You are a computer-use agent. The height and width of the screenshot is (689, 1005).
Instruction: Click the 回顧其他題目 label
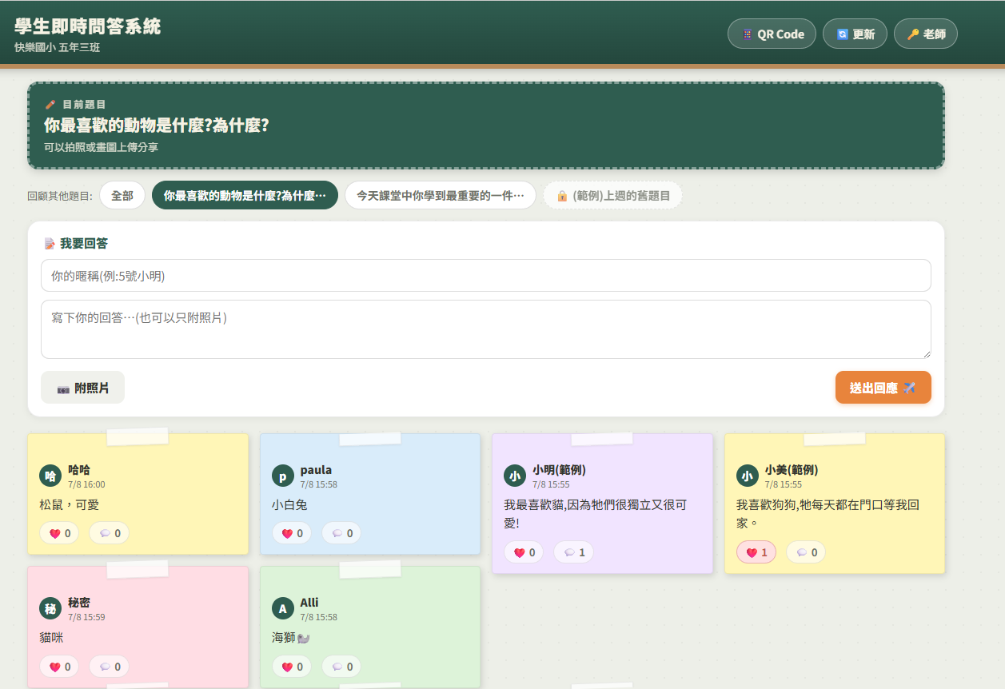click(x=60, y=196)
